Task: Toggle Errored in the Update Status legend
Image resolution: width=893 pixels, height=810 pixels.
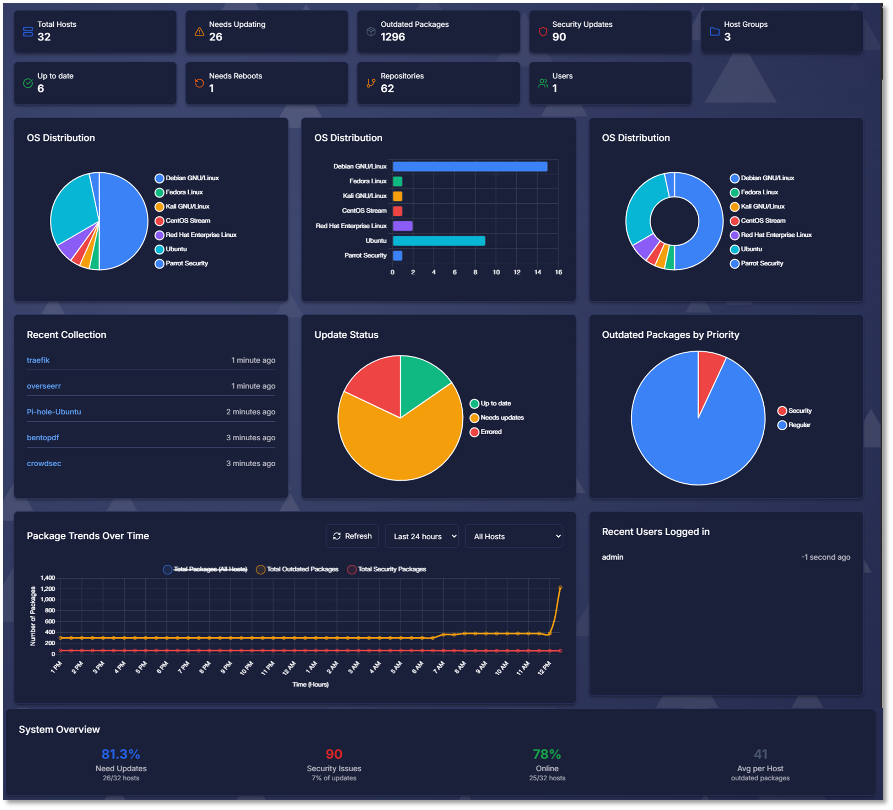Action: 486,431
